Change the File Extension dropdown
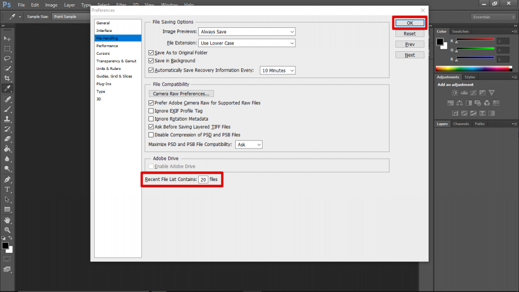This screenshot has width=519, height=292. [x=246, y=43]
